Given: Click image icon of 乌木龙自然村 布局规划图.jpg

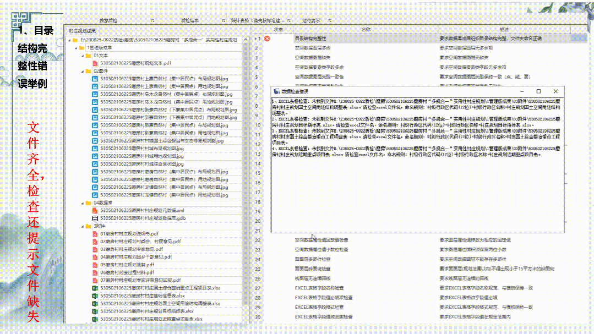Looking at the screenshot, I should (x=95, y=94).
